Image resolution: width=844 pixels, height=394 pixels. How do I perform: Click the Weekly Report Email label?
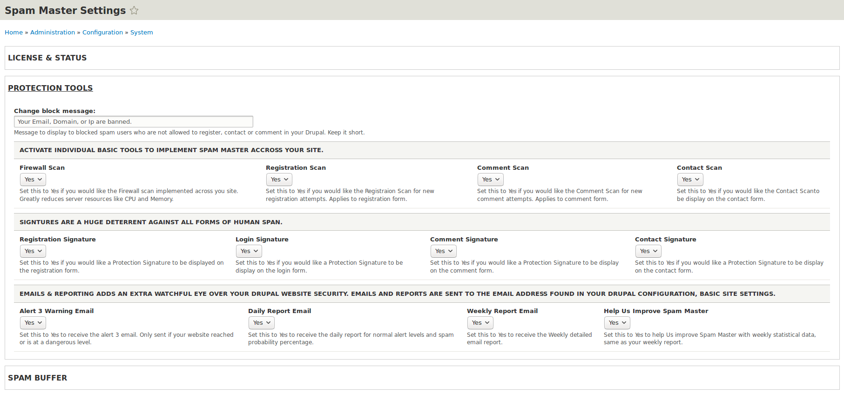[502, 311]
